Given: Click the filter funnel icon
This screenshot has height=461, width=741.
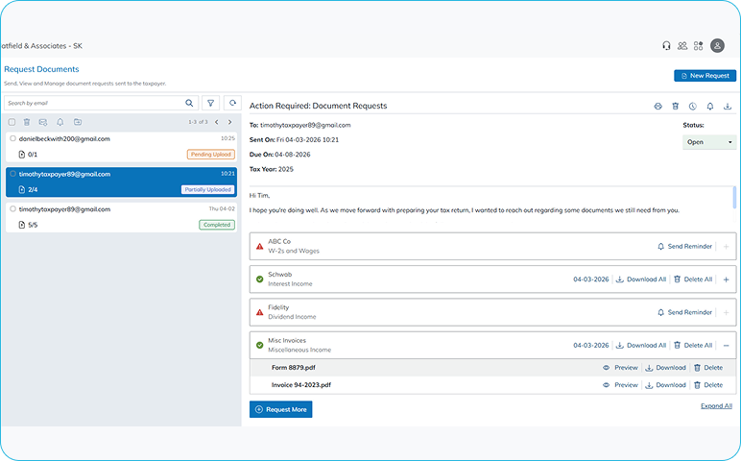Looking at the screenshot, I should click(211, 103).
